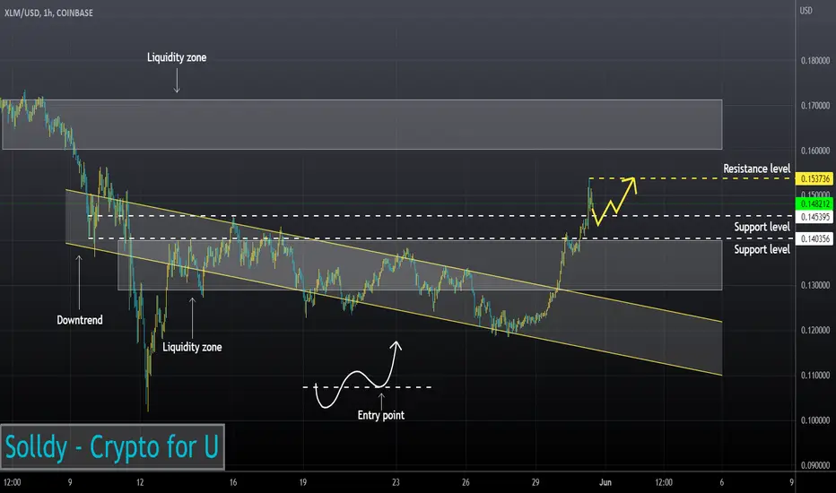836x493 pixels.
Task: Click the 0.180000 price axis value
Action: (x=815, y=61)
